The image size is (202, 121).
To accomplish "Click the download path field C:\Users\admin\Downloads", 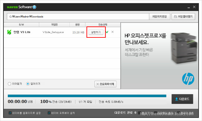I will tap(78, 17).
